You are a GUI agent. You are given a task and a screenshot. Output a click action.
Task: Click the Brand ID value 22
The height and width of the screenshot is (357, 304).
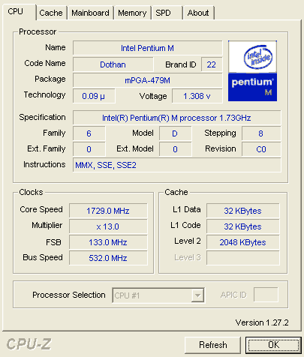(212, 64)
